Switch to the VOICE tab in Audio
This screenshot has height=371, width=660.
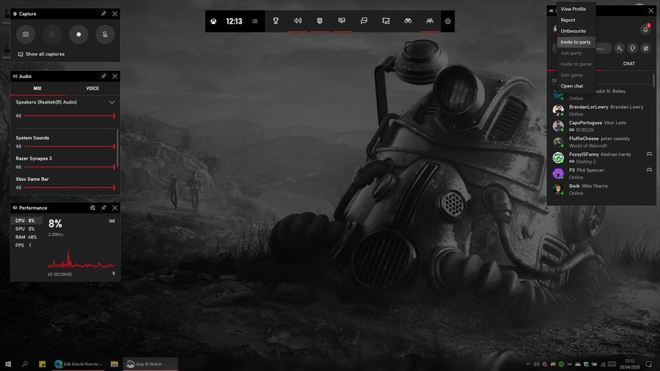tap(92, 88)
